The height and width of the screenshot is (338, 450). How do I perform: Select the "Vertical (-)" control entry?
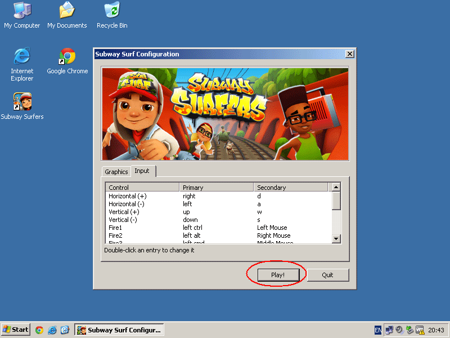click(123, 220)
